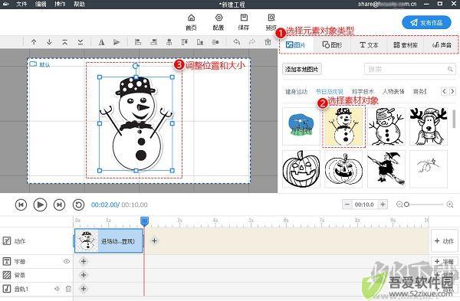460x301 pixels.
Task: Show previous categories with left chevron
Action: pos(444,91)
